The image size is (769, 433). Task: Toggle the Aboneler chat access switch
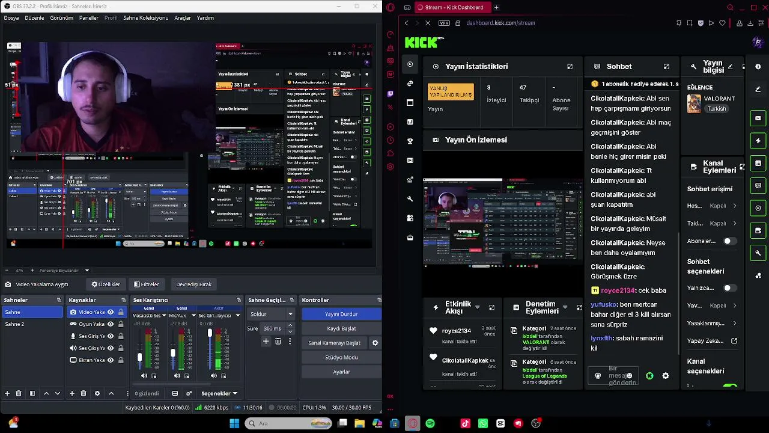[x=729, y=241]
